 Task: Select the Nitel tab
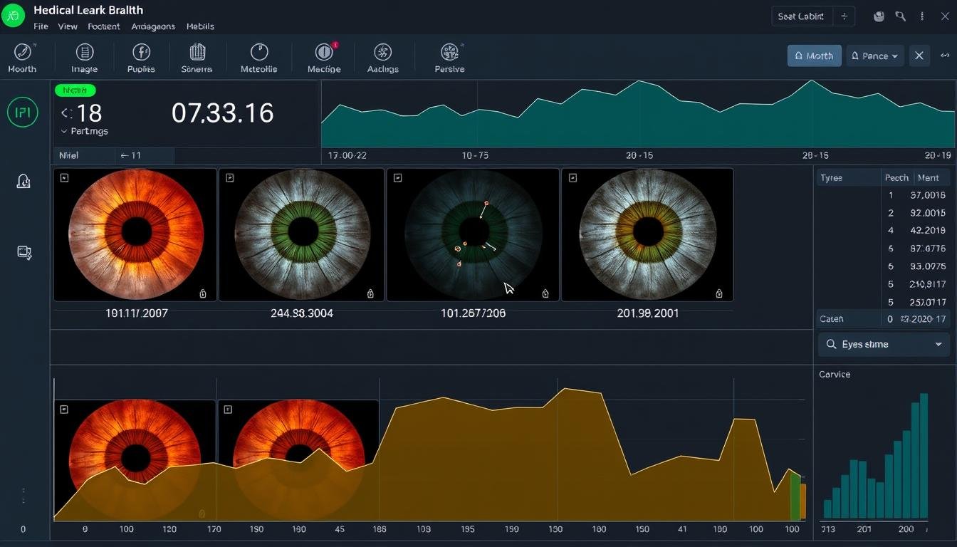click(83, 155)
